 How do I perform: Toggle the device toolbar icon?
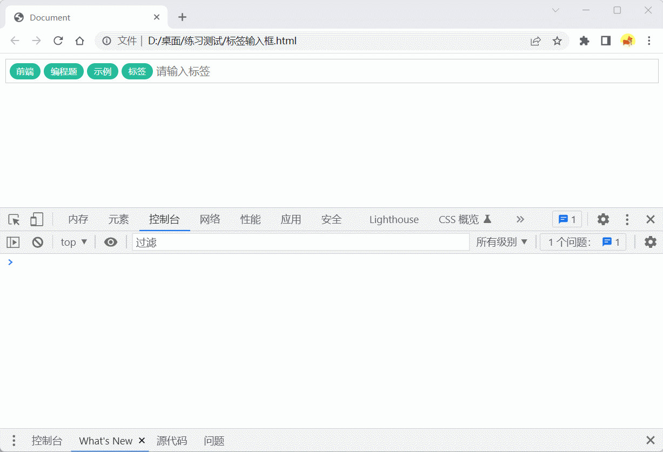[36, 219]
